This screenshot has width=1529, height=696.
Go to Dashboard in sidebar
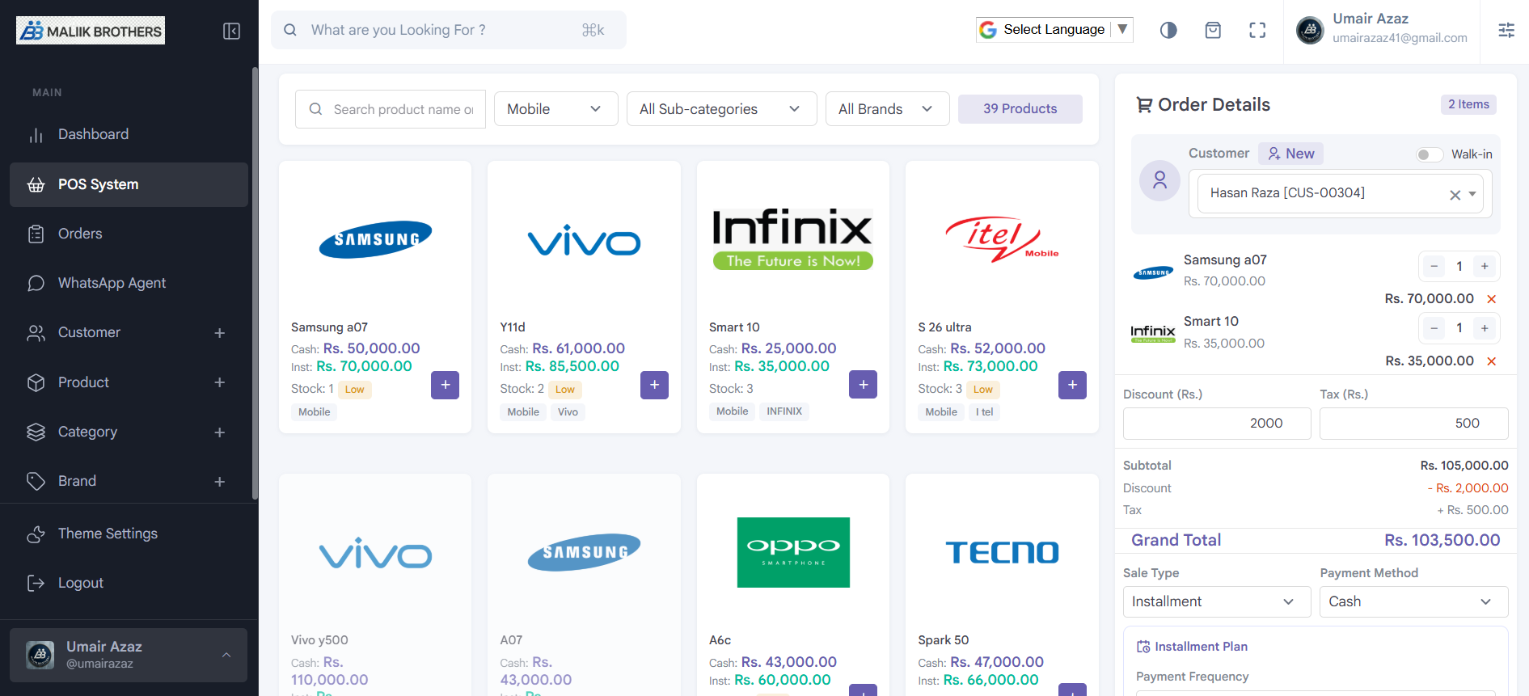[129, 134]
